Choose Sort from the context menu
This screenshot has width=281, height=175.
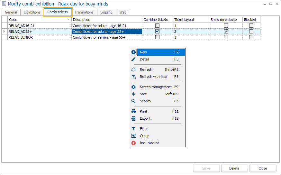[x=143, y=94]
